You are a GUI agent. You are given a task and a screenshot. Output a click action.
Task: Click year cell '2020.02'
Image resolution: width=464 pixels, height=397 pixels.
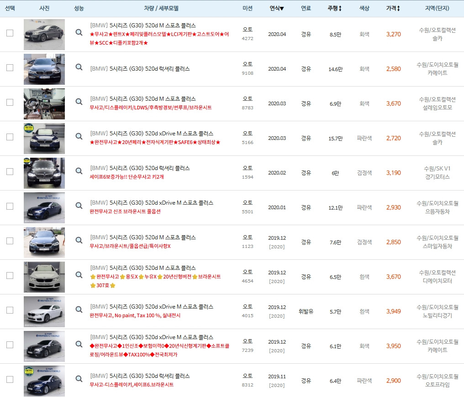pyautogui.click(x=277, y=173)
